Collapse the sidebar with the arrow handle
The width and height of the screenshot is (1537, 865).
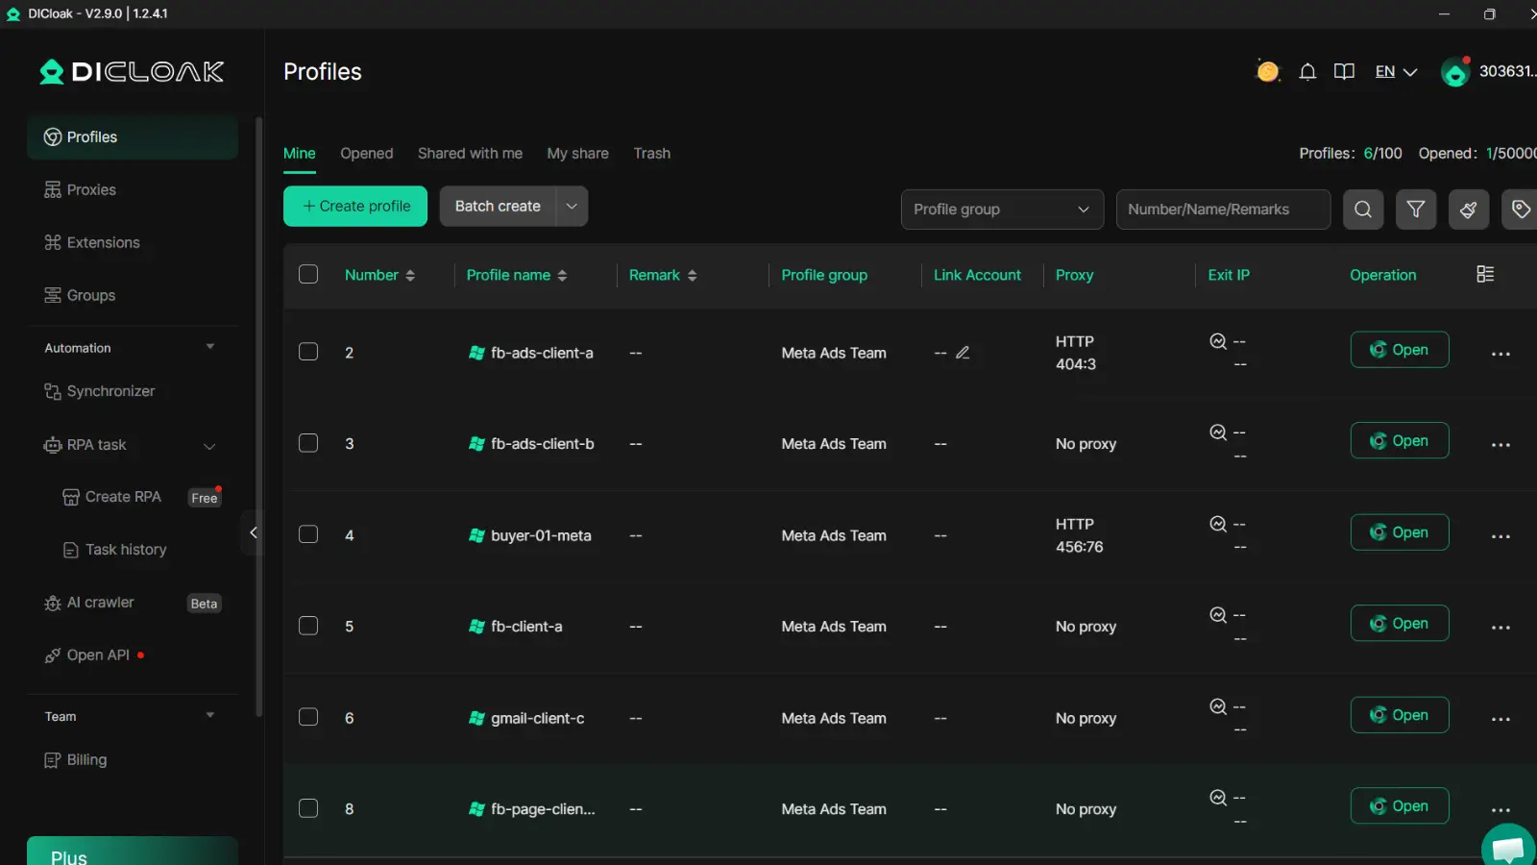click(x=253, y=532)
